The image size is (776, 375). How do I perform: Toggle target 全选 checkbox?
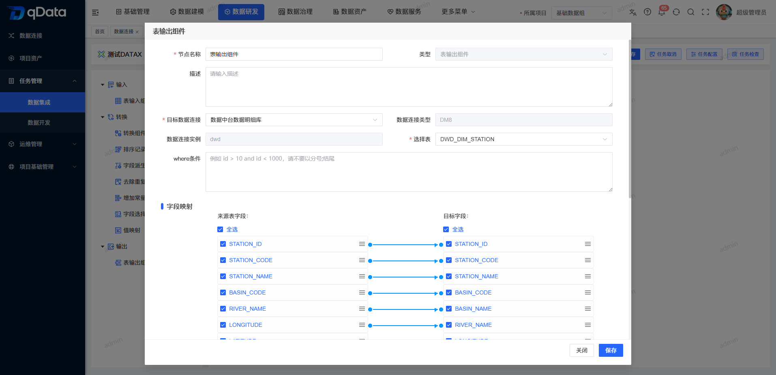(446, 229)
